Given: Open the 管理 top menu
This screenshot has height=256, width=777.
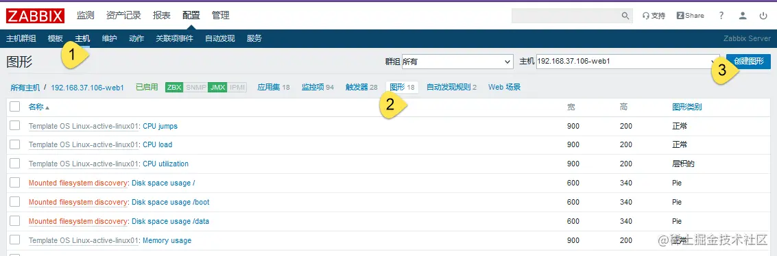Looking at the screenshot, I should [x=221, y=15].
